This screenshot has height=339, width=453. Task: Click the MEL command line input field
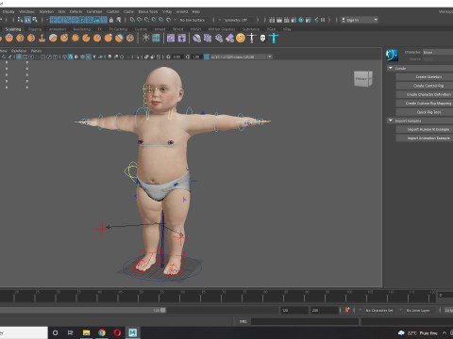[305, 321]
